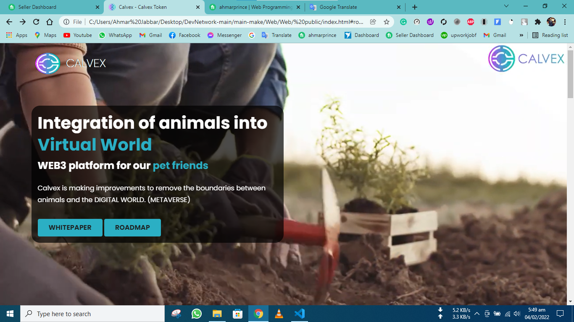Viewport: 574px width, 322px height.
Task: Open Visual Studio Code from taskbar
Action: coord(299,314)
